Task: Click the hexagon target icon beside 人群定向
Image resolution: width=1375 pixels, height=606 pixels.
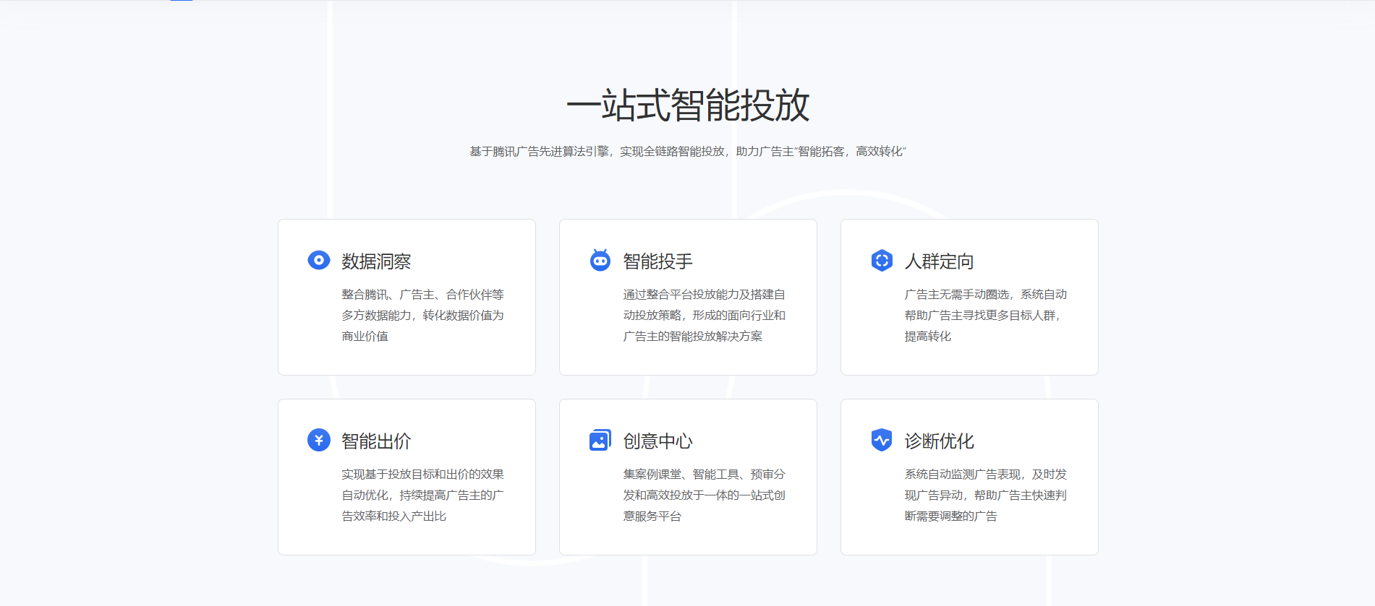Action: [x=882, y=260]
